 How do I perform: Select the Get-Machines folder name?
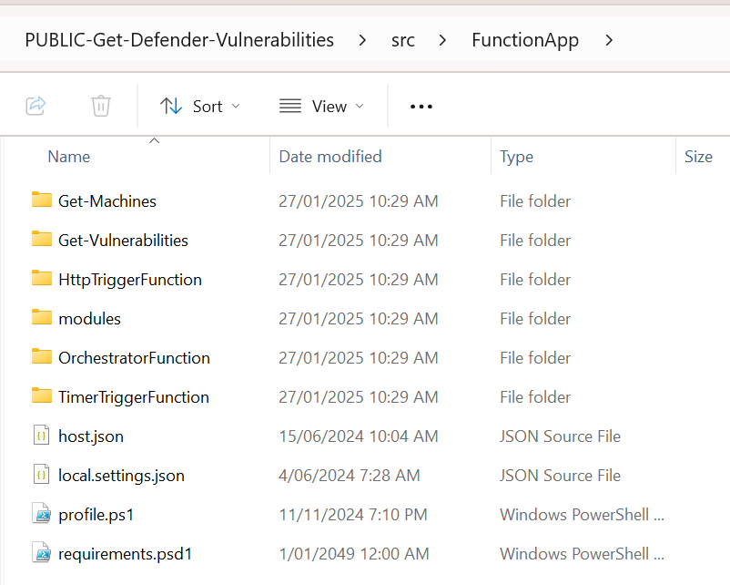(x=107, y=201)
